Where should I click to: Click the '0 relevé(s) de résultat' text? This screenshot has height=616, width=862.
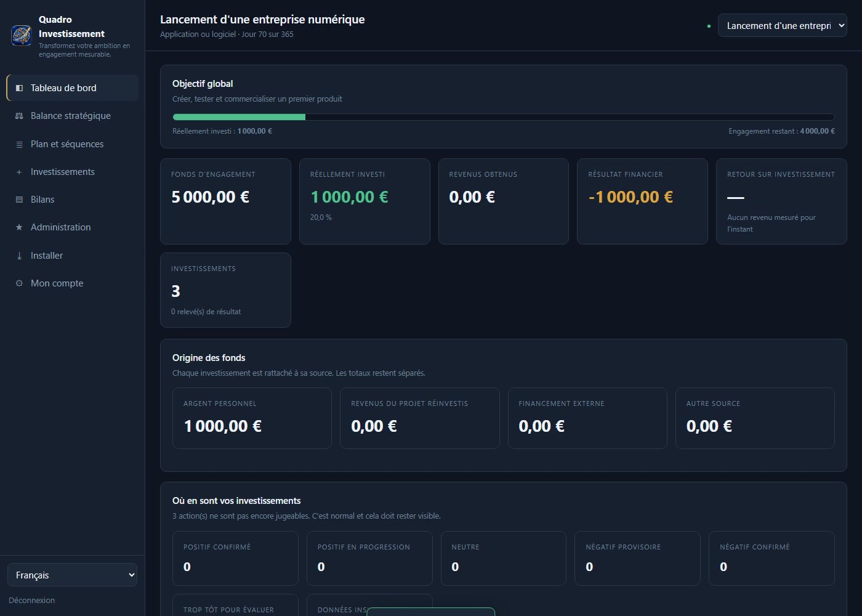[206, 312]
